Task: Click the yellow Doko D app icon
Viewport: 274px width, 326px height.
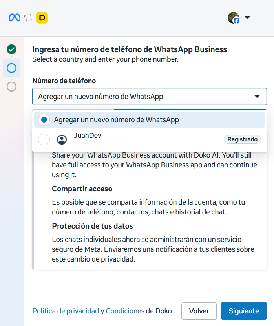Action: point(42,18)
